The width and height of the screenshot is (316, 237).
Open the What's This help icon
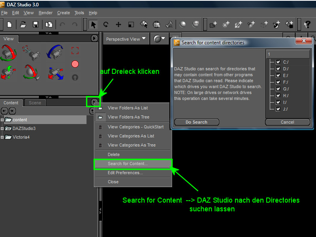307,24
